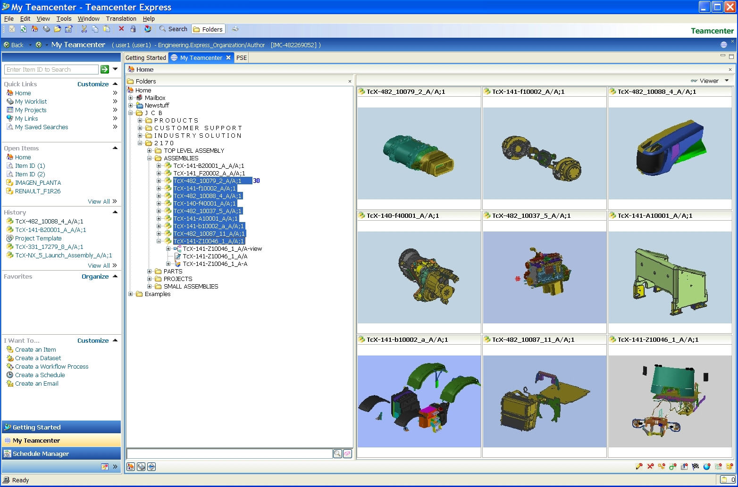Select the TOP LEVEL ASSEMBLY folder
Image resolution: width=738 pixels, height=487 pixels.
(194, 151)
